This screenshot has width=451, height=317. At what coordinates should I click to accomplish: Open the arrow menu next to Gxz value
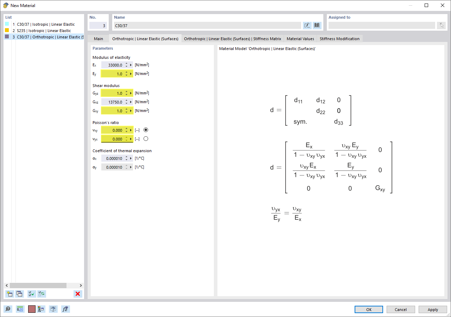coord(131,102)
